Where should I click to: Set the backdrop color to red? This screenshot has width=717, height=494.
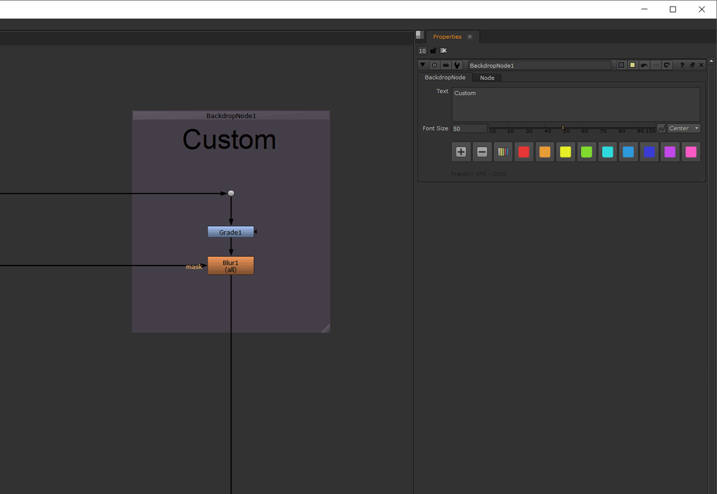coord(524,152)
